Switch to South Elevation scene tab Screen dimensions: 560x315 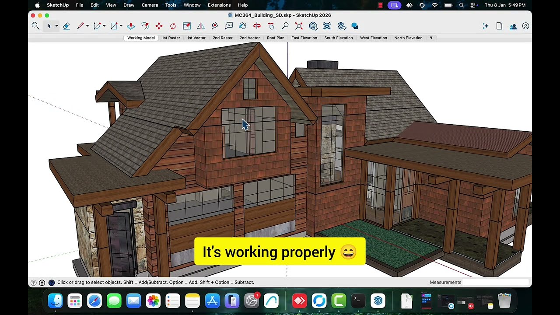(x=339, y=38)
